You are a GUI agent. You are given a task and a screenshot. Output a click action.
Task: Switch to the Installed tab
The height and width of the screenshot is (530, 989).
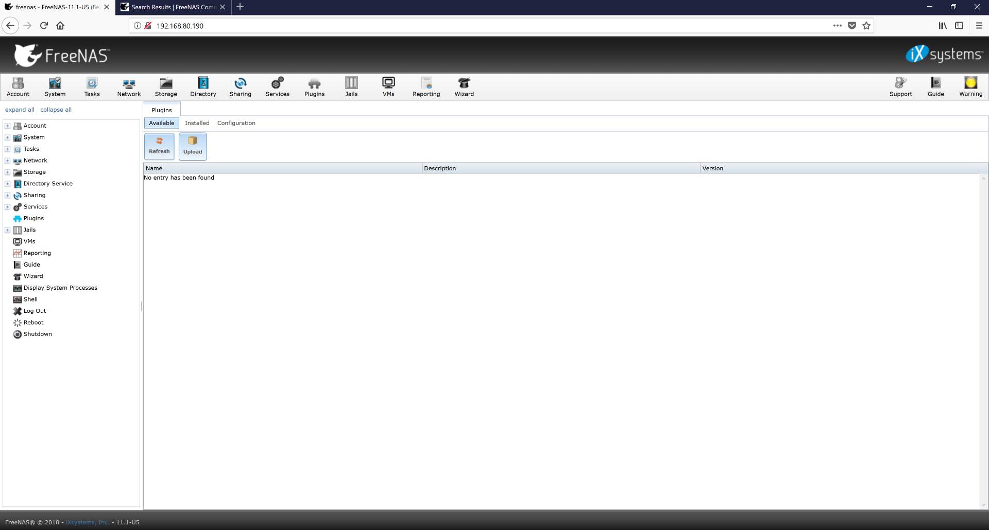(197, 123)
